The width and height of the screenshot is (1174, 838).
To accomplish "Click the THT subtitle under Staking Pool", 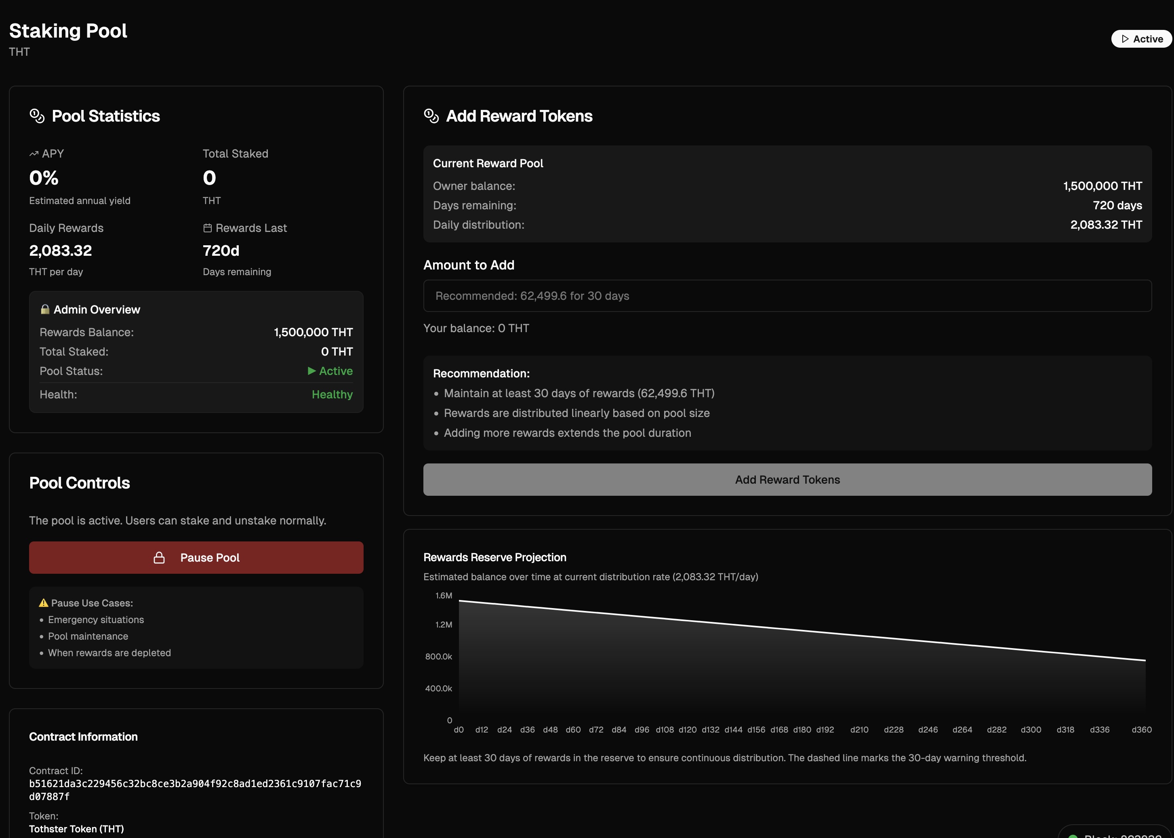I will (x=19, y=52).
